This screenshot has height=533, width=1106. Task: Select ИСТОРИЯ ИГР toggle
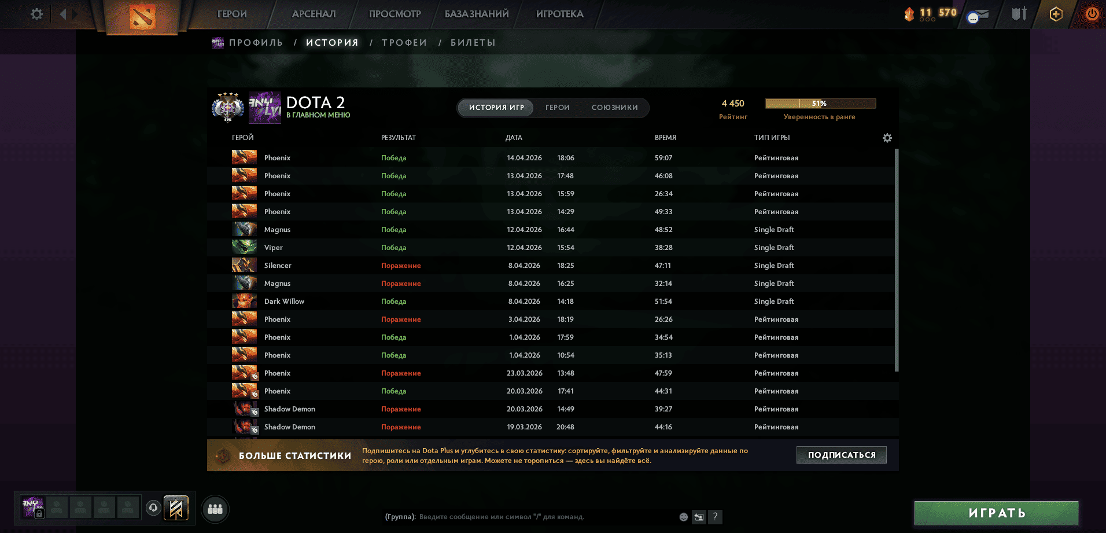[496, 108]
